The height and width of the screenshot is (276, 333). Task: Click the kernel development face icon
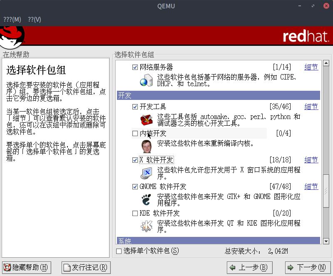tap(147, 147)
